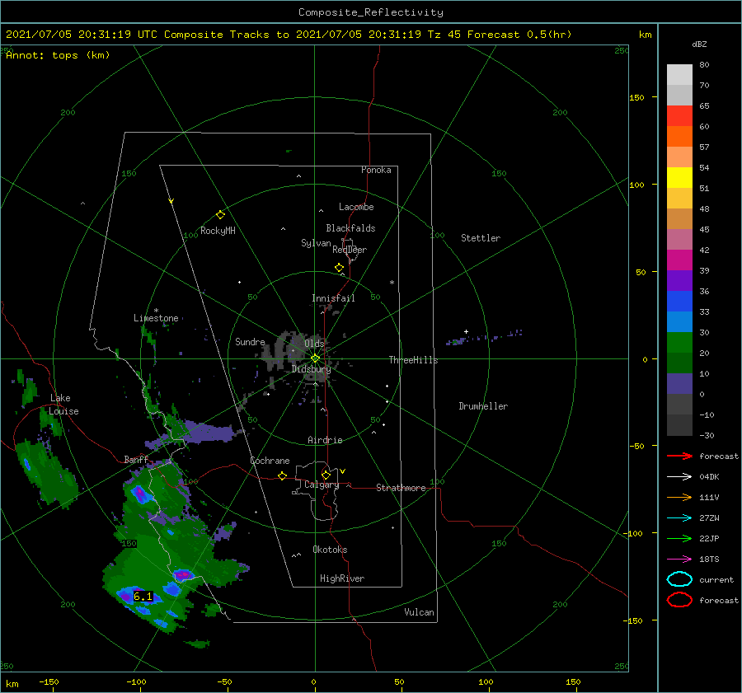Click the Blackfalds label
The width and height of the screenshot is (742, 693).
point(350,228)
